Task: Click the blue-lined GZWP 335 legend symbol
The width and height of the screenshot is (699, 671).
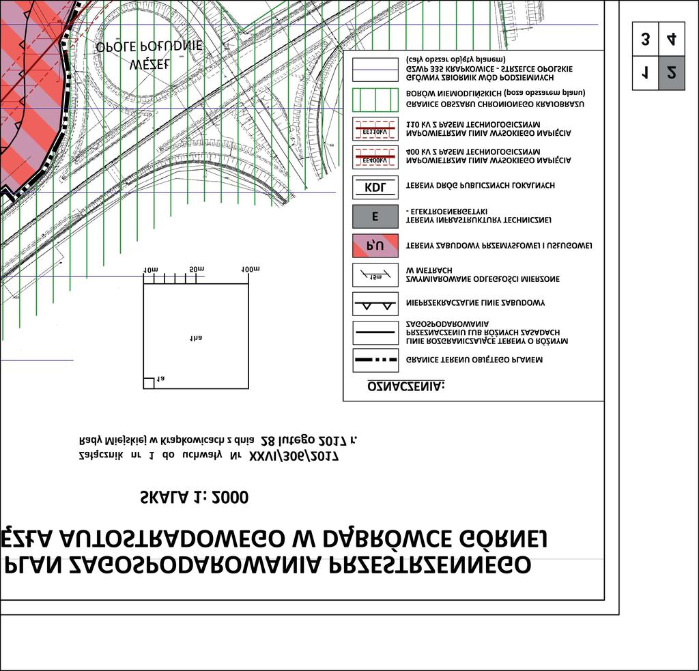Action: (375, 70)
